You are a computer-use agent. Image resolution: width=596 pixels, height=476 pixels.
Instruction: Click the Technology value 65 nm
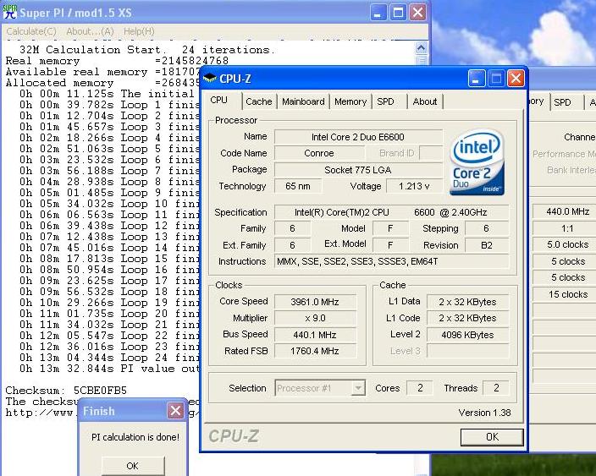coord(298,186)
